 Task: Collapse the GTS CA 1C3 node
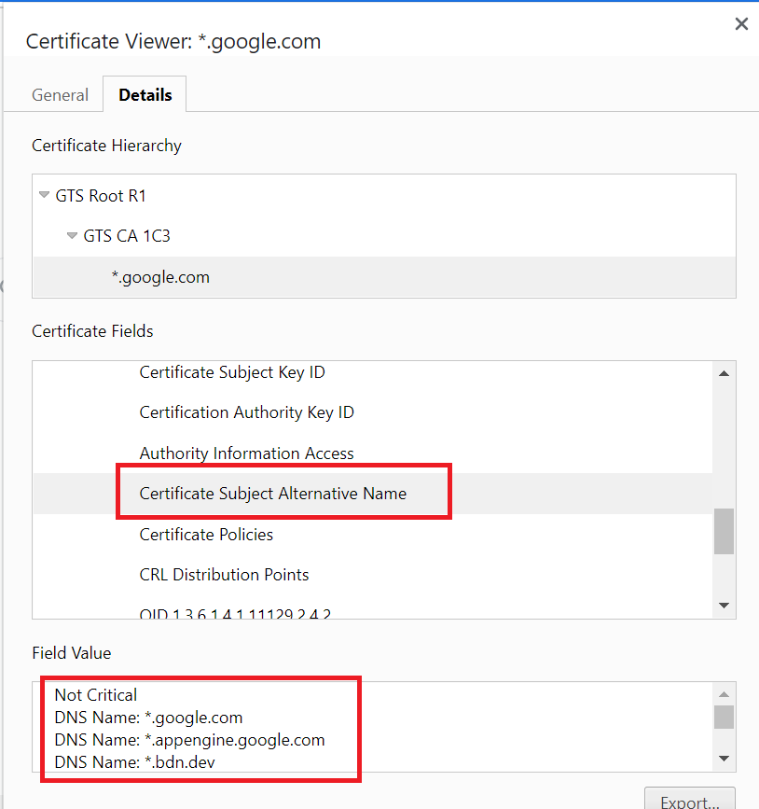pos(72,236)
